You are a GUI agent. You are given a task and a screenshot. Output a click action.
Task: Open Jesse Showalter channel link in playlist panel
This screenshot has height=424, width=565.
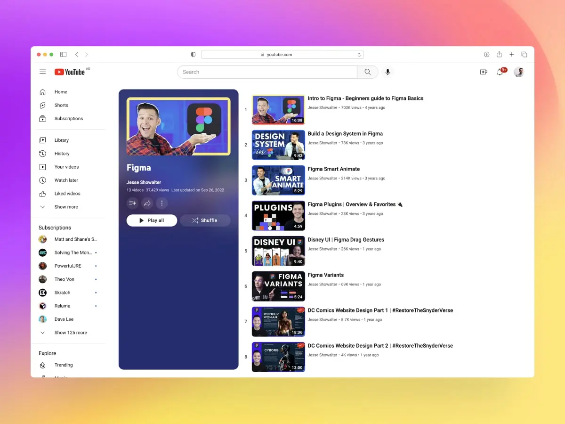click(144, 182)
